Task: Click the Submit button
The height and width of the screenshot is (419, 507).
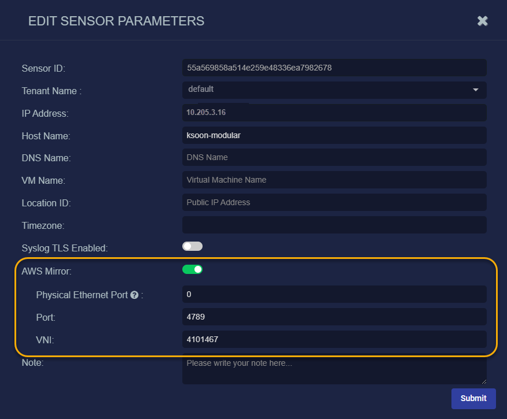Action: [x=473, y=398]
